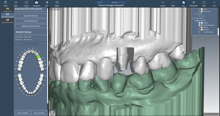The image size is (220, 116).
Task: Collapse the nested Ricostruzione sub-node
Action: click(195, 21)
